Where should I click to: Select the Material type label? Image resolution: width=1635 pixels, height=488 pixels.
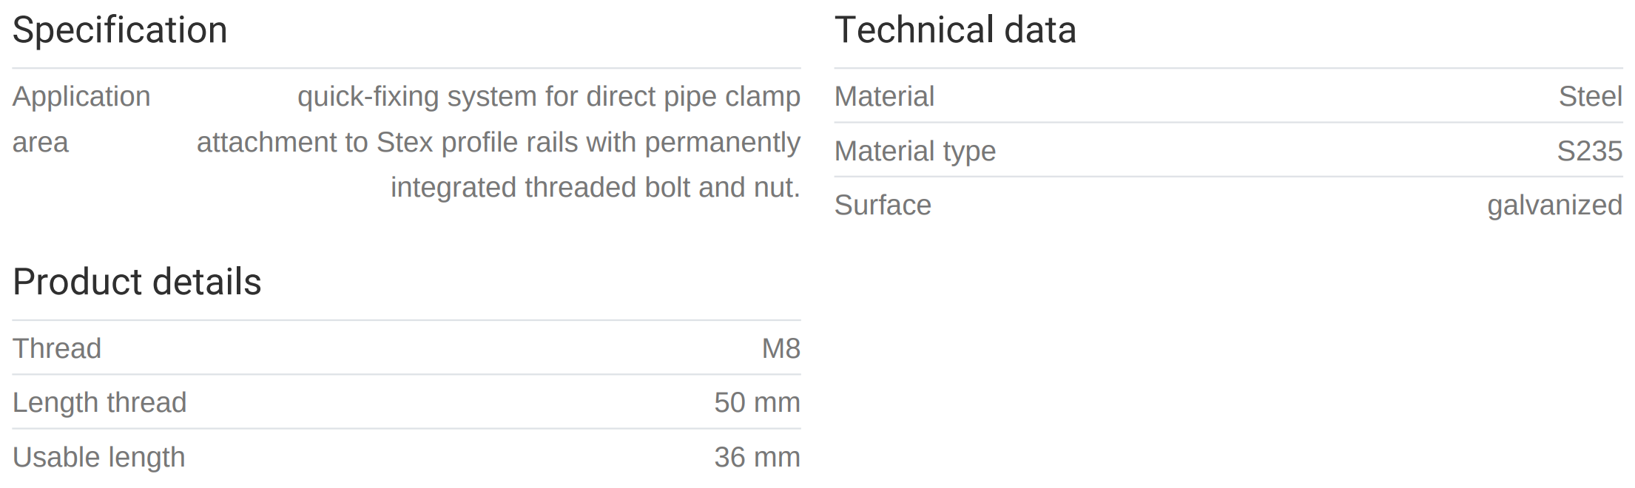[x=914, y=152]
